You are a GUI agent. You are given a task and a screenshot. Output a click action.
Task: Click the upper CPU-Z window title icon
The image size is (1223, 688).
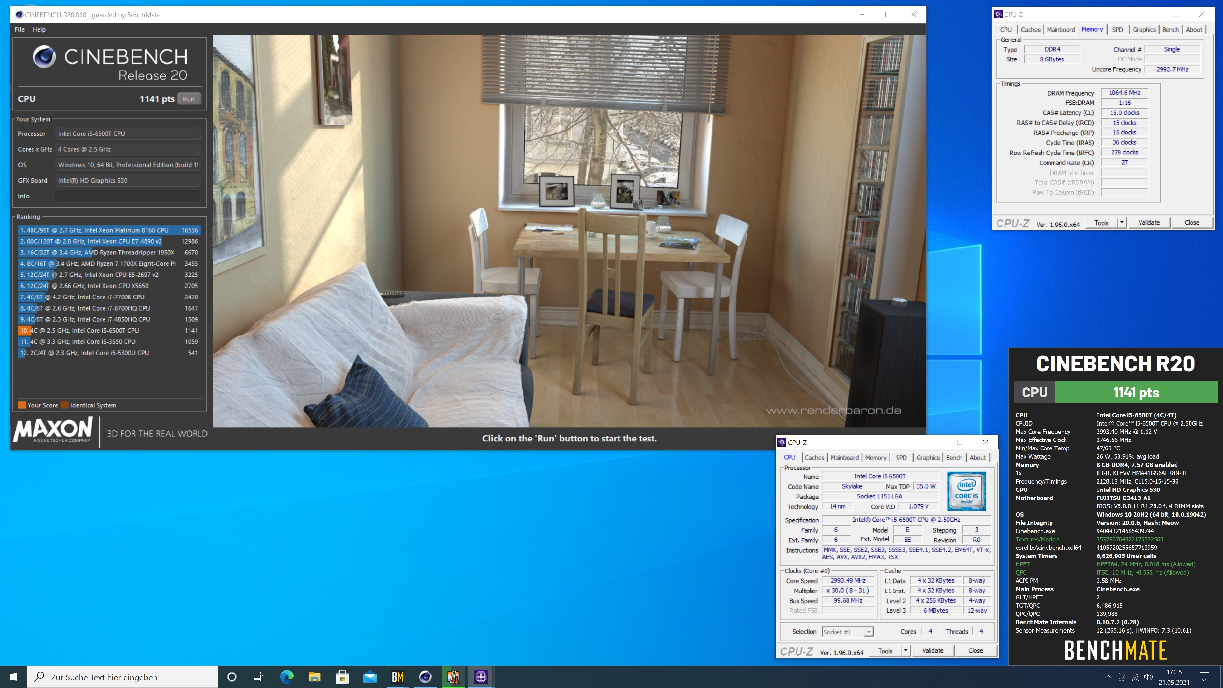998,14
